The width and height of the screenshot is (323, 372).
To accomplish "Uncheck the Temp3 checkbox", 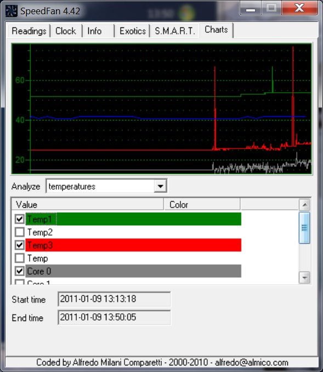I will [20, 245].
